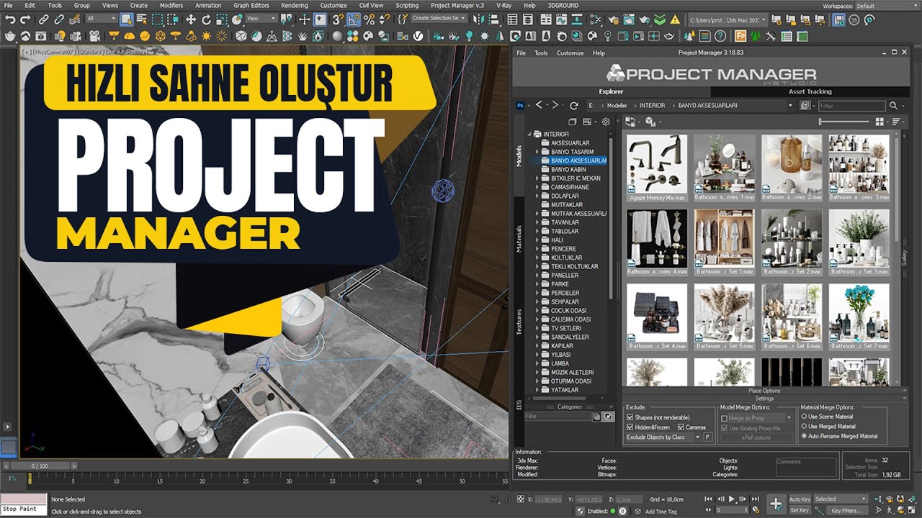922x518 pixels.
Task: Create a teapot primitive from shelf
Action: (x=10, y=35)
